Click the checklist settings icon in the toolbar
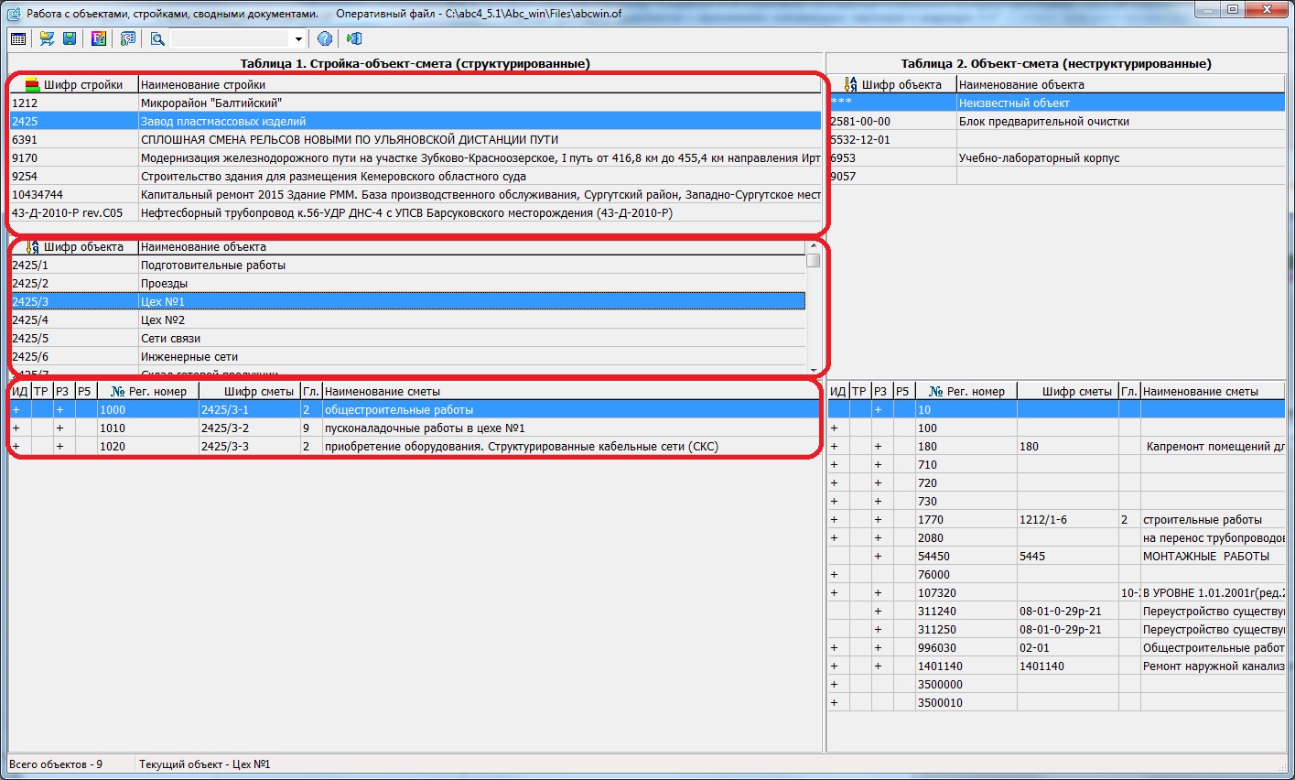The image size is (1295, 780). (128, 38)
